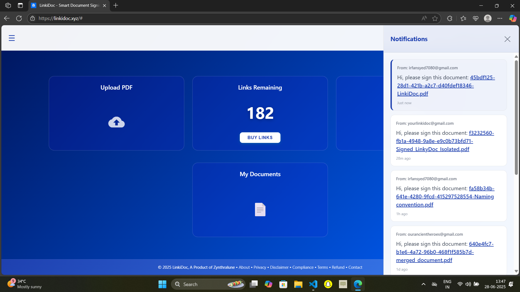The width and height of the screenshot is (520, 292).
Task: Open Microsoft Edge on taskbar
Action: pyautogui.click(x=358, y=284)
